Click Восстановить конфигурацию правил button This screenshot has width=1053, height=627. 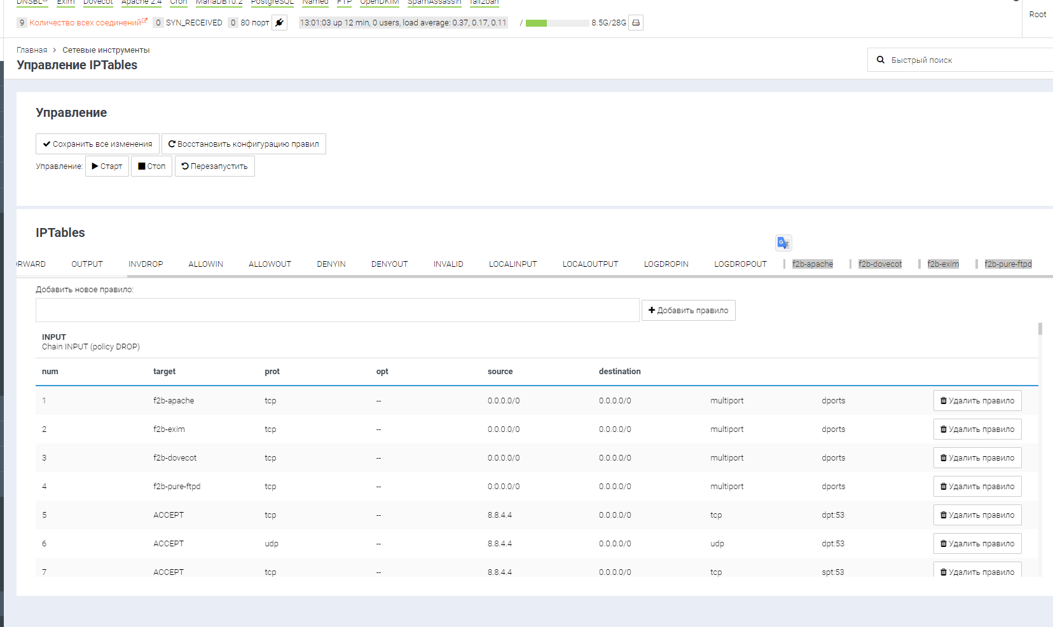click(244, 144)
